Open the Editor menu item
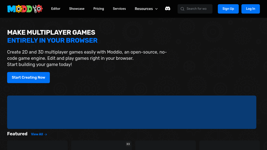The image size is (267, 150). 56,9
